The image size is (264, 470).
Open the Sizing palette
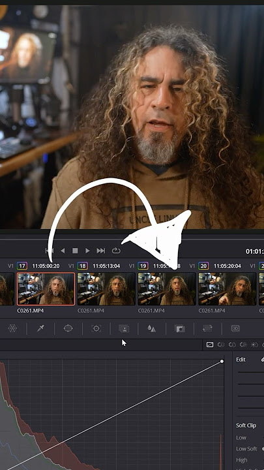207,328
